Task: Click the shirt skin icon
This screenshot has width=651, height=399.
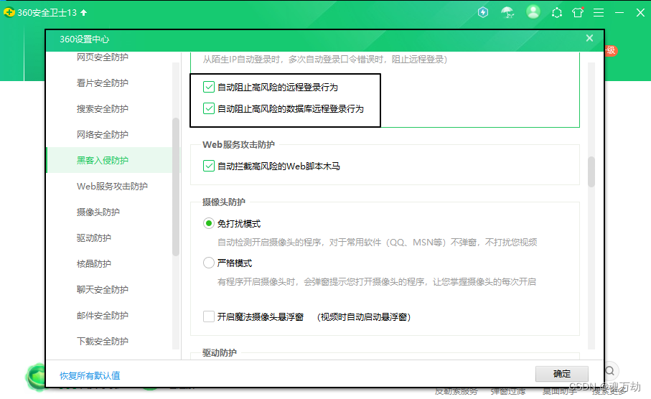Action: point(578,12)
